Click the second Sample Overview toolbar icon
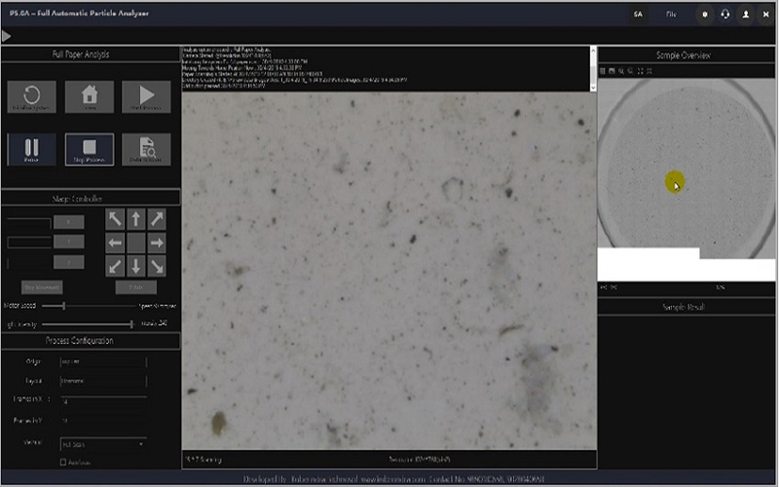This screenshot has width=779, height=487. point(612,71)
